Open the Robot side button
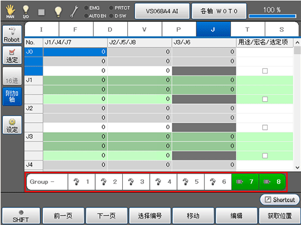Screen dimensions: 301x225 click(12, 34)
